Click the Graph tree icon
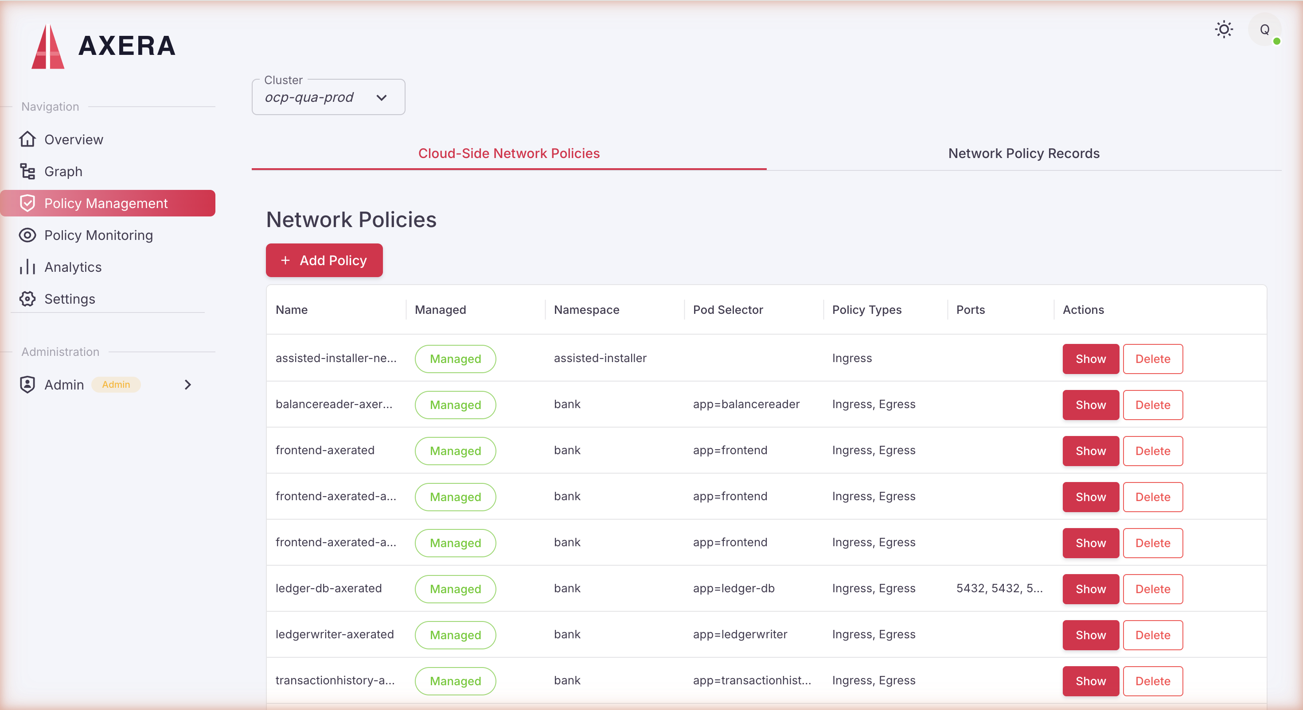 pos(27,171)
